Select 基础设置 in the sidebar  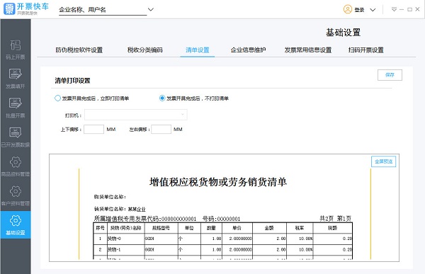(16, 225)
